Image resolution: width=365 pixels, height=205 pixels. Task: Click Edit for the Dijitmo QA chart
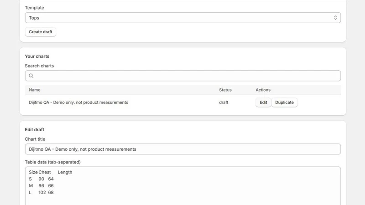click(263, 102)
